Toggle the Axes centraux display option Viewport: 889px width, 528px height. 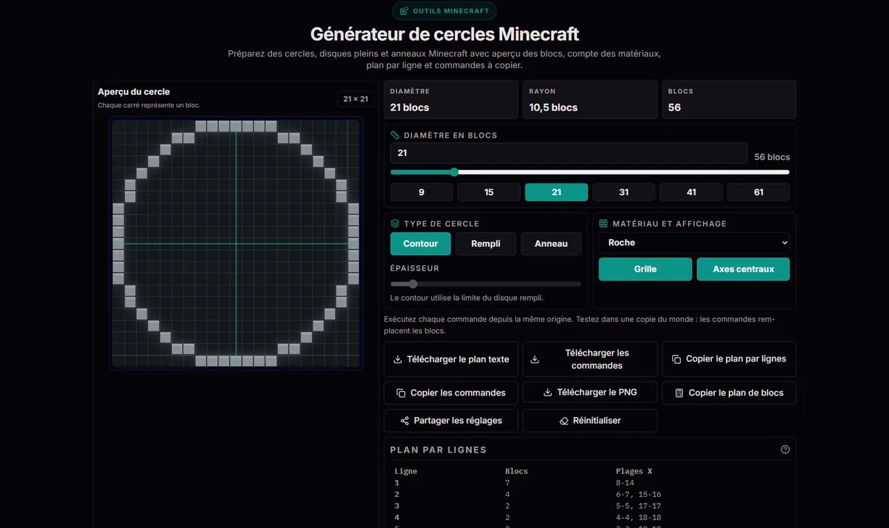[x=743, y=269]
